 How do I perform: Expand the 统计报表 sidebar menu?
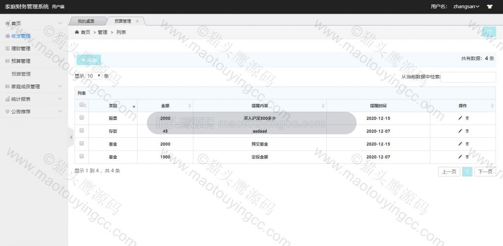coord(34,99)
